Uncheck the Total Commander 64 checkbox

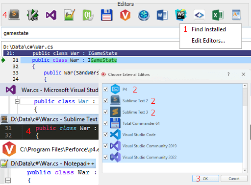105,123
